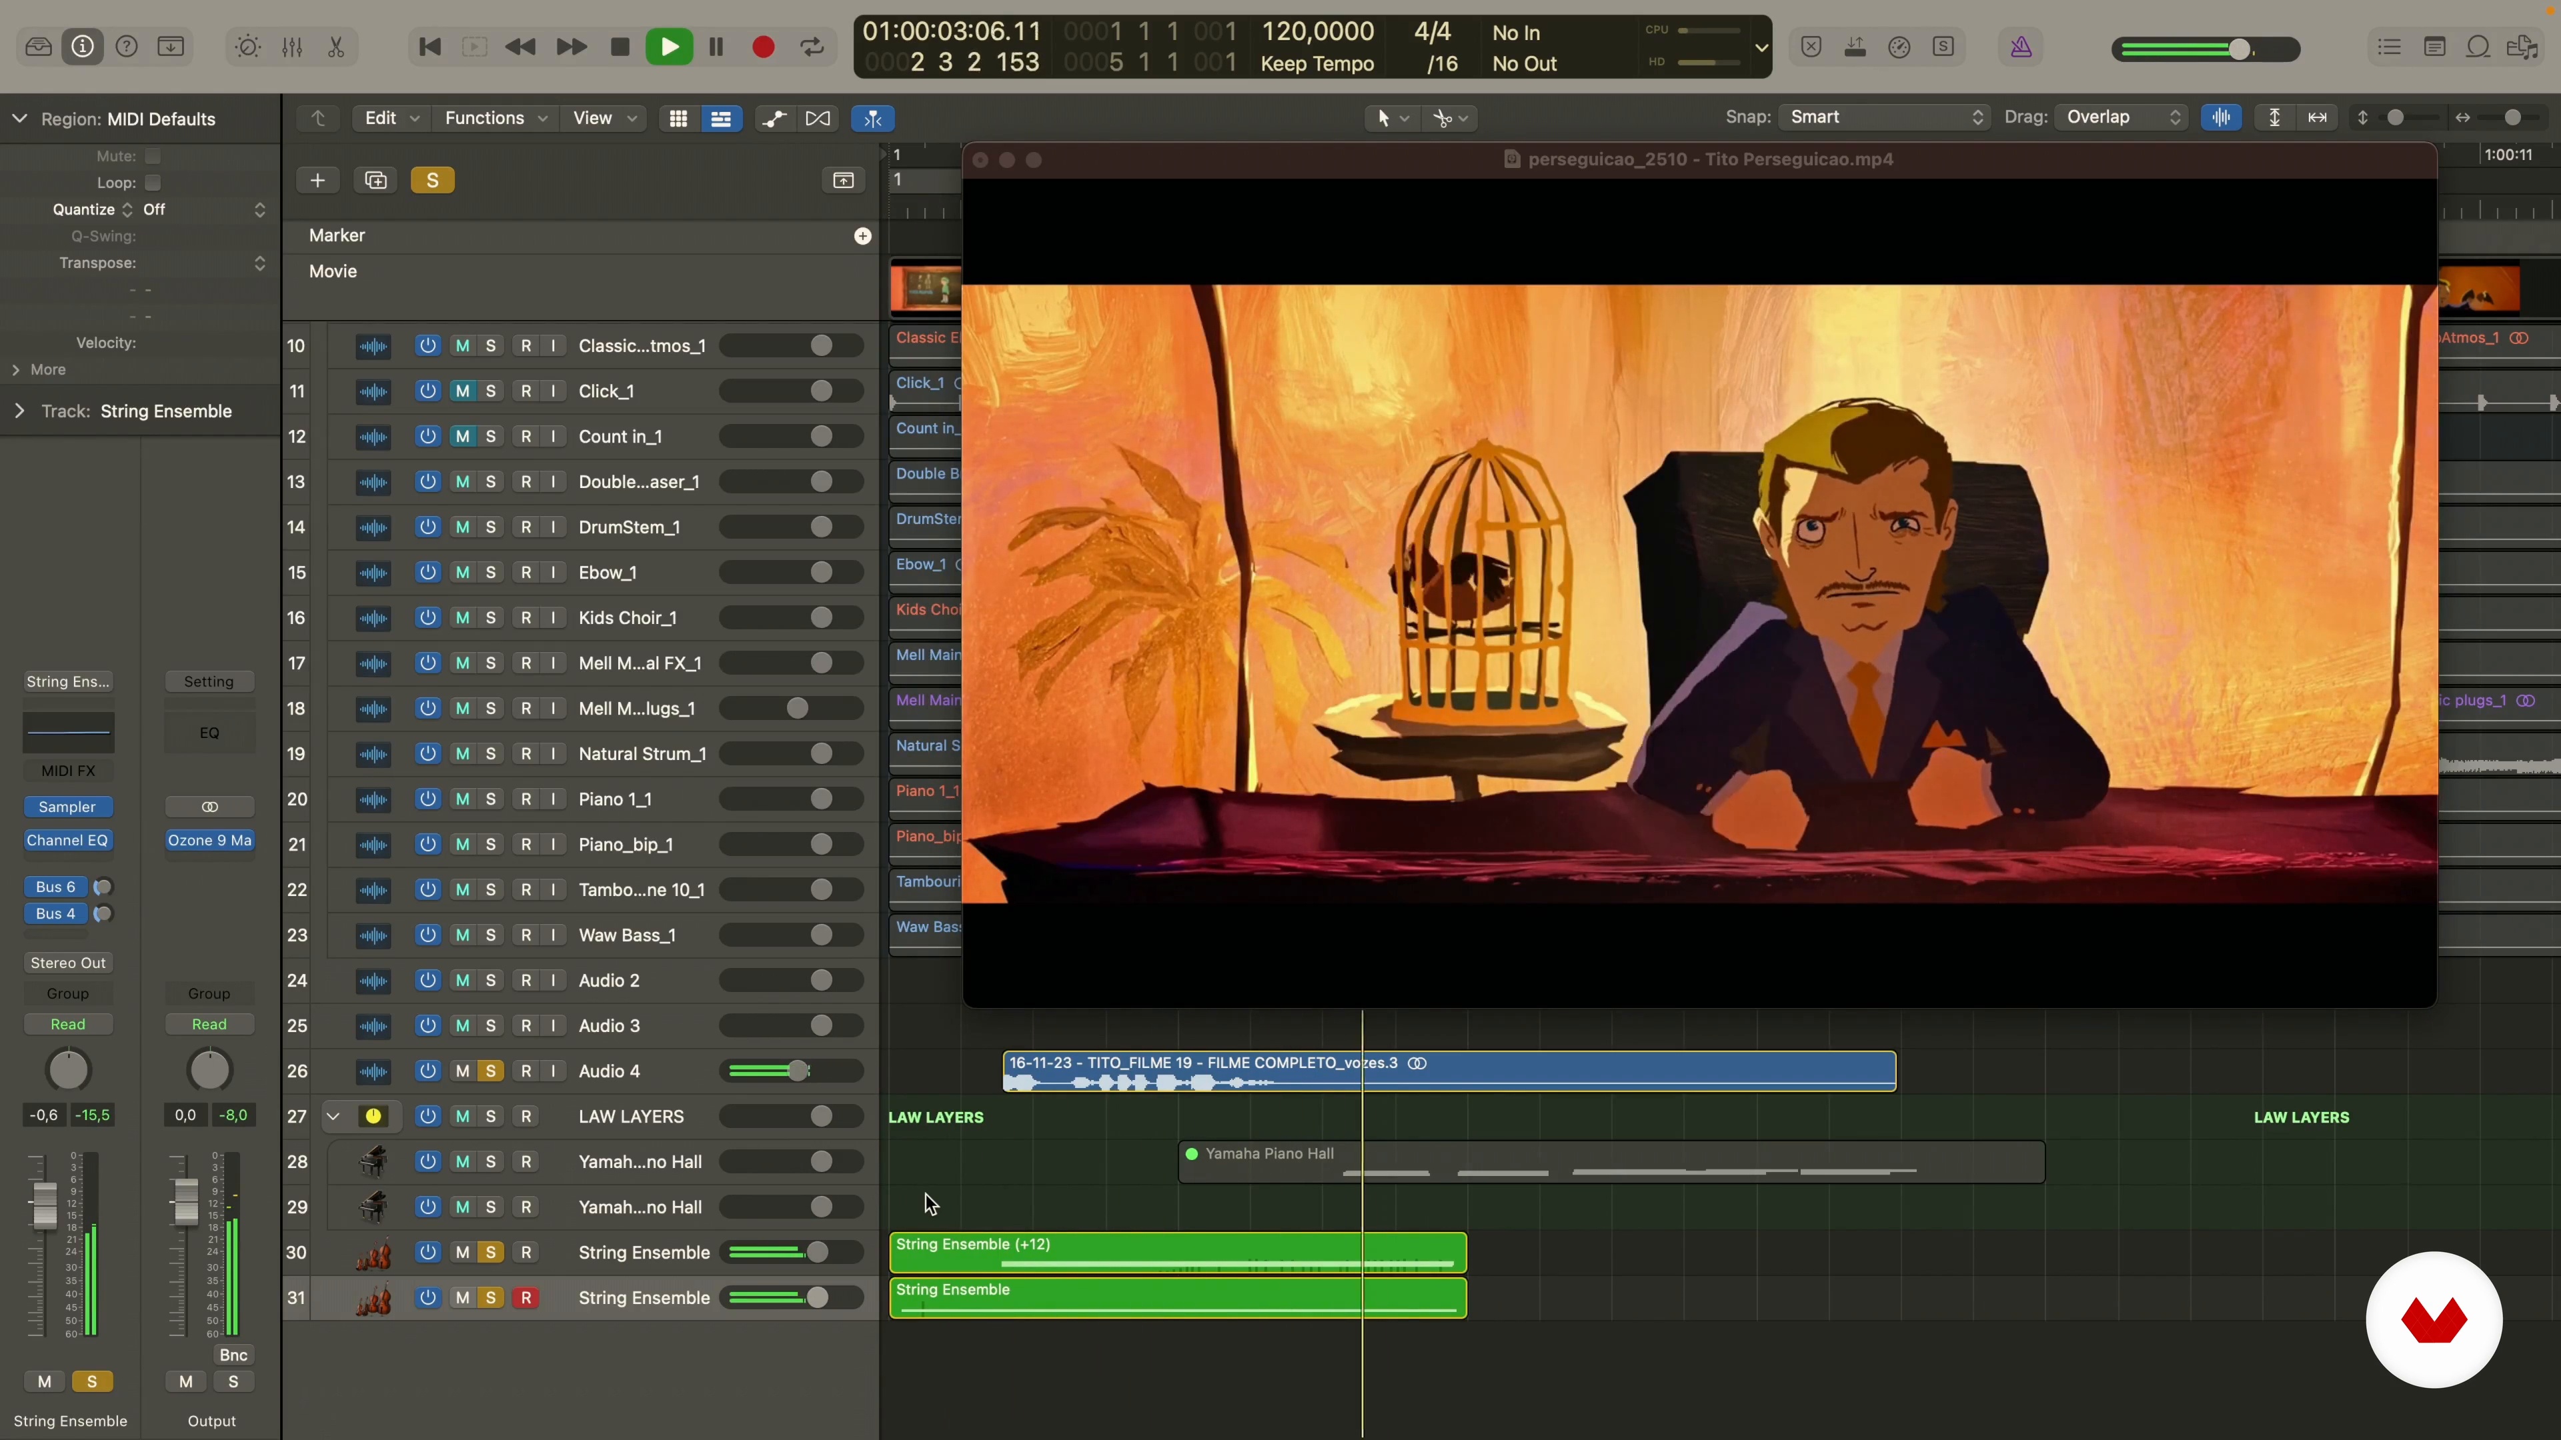Toggle the region Mute checkbox
The image size is (2561, 1440).
click(x=152, y=156)
